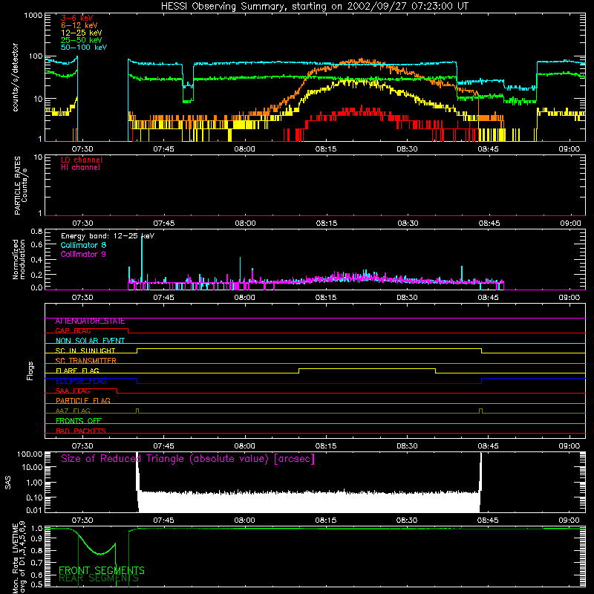Click the NON_SOLAR_EVENT flag label
This screenshot has height=594, width=594.
tap(90, 341)
